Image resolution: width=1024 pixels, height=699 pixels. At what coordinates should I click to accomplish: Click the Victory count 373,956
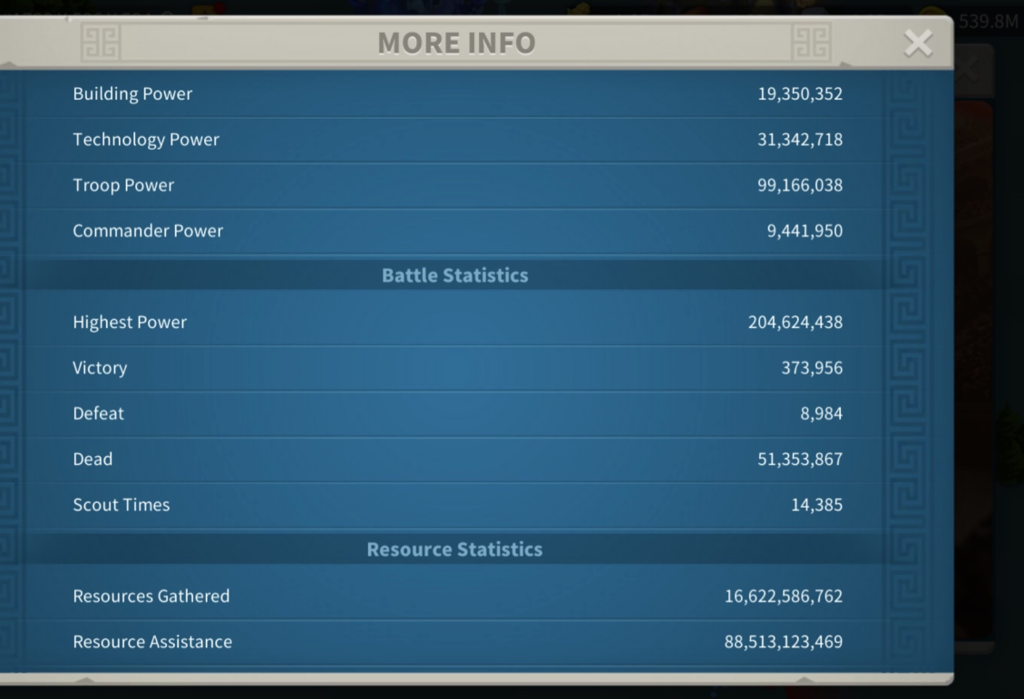pos(812,368)
